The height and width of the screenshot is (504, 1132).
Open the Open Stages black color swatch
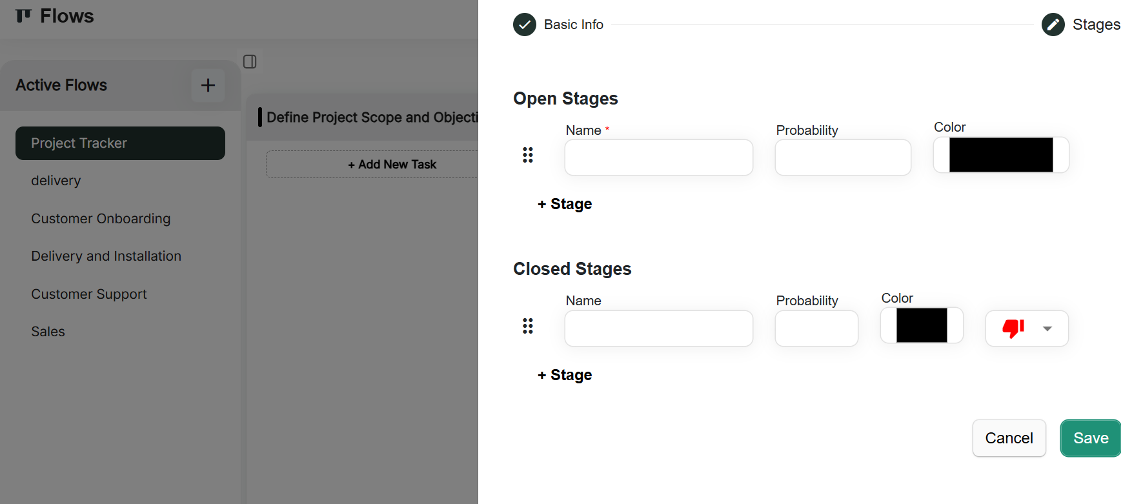pos(1001,155)
